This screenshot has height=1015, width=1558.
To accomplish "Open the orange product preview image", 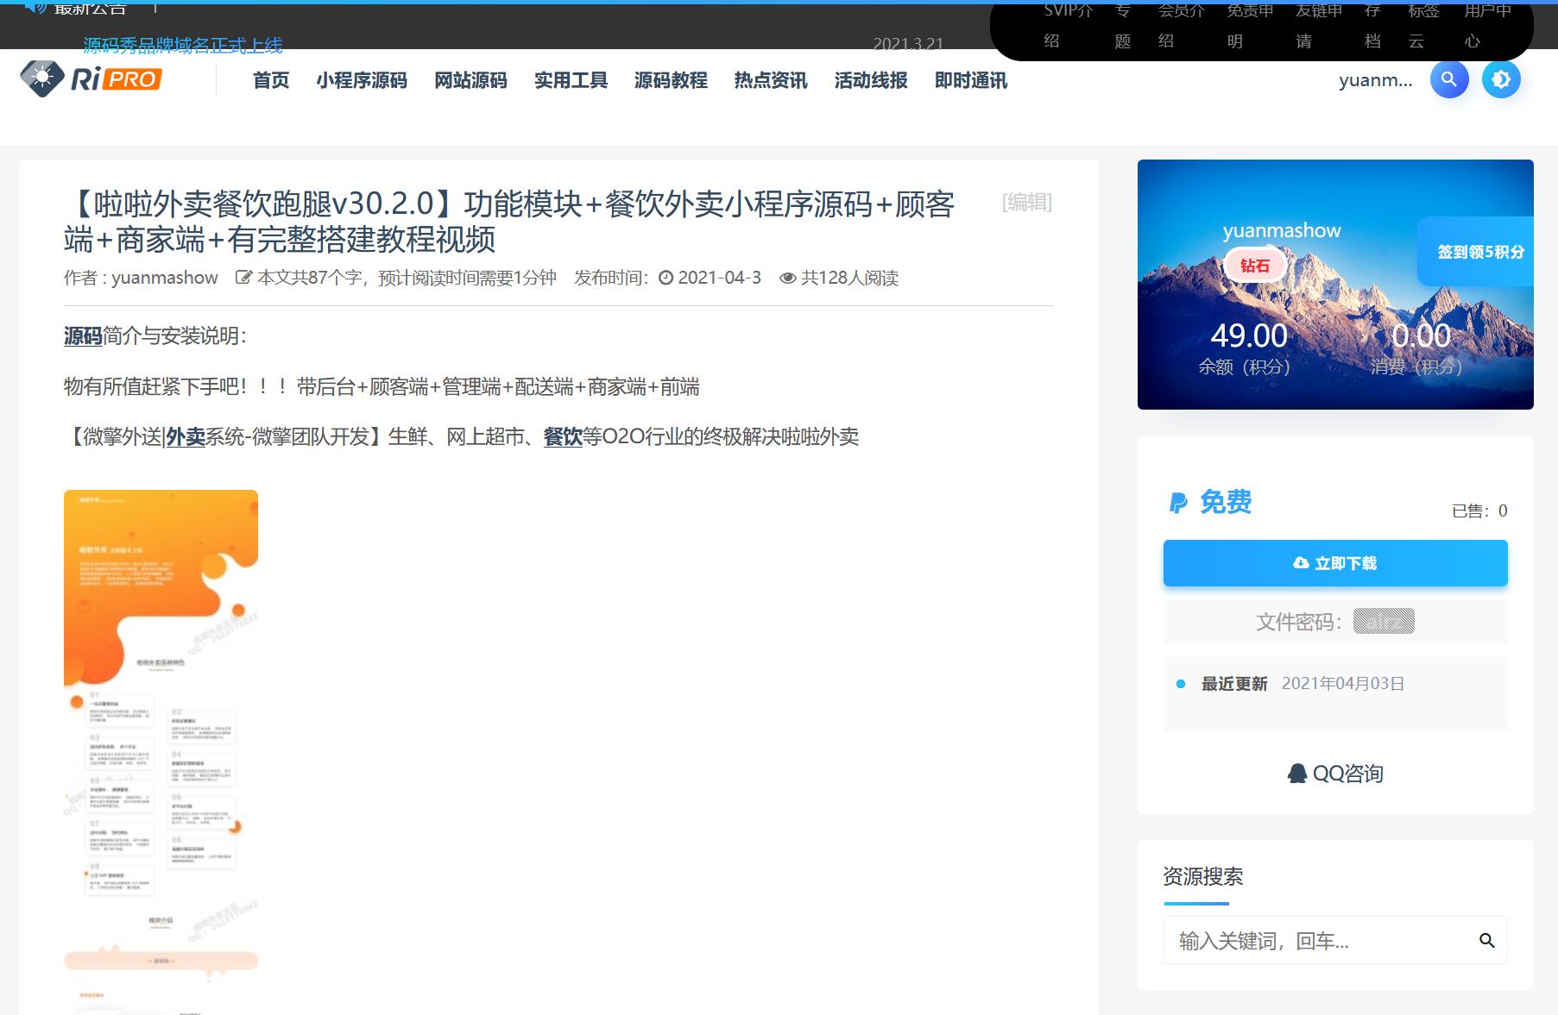I will 161,750.
